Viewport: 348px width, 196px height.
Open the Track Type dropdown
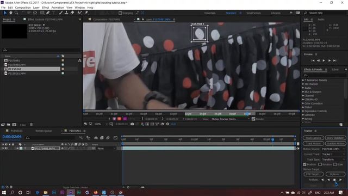(333, 160)
